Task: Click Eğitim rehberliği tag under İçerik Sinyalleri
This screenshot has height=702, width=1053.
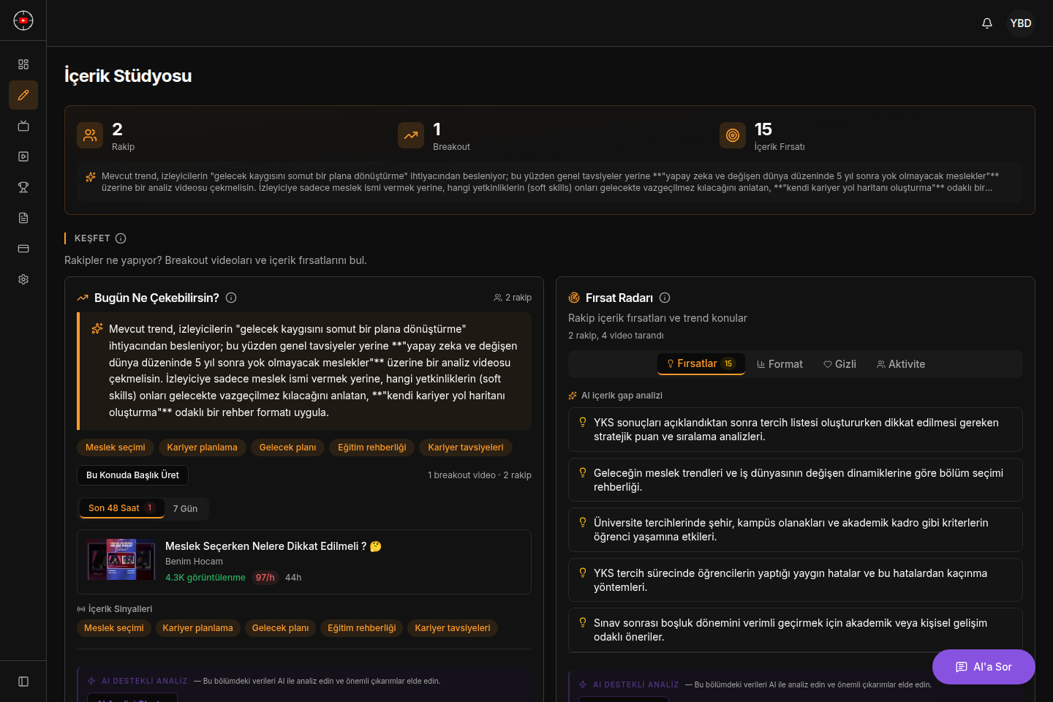Action: click(361, 628)
